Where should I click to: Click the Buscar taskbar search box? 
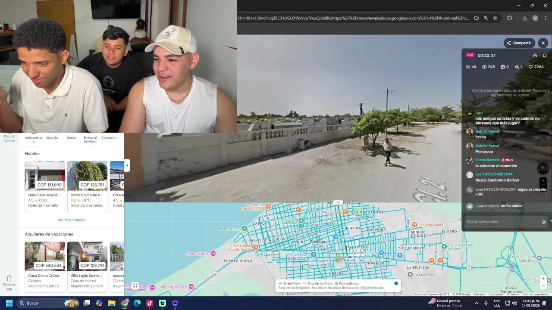48,303
